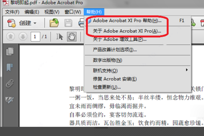Image resolution: width=204 pixels, height=136 pixels.
Task: Expand the 创建 dropdown arrow
Action: pos(35,23)
